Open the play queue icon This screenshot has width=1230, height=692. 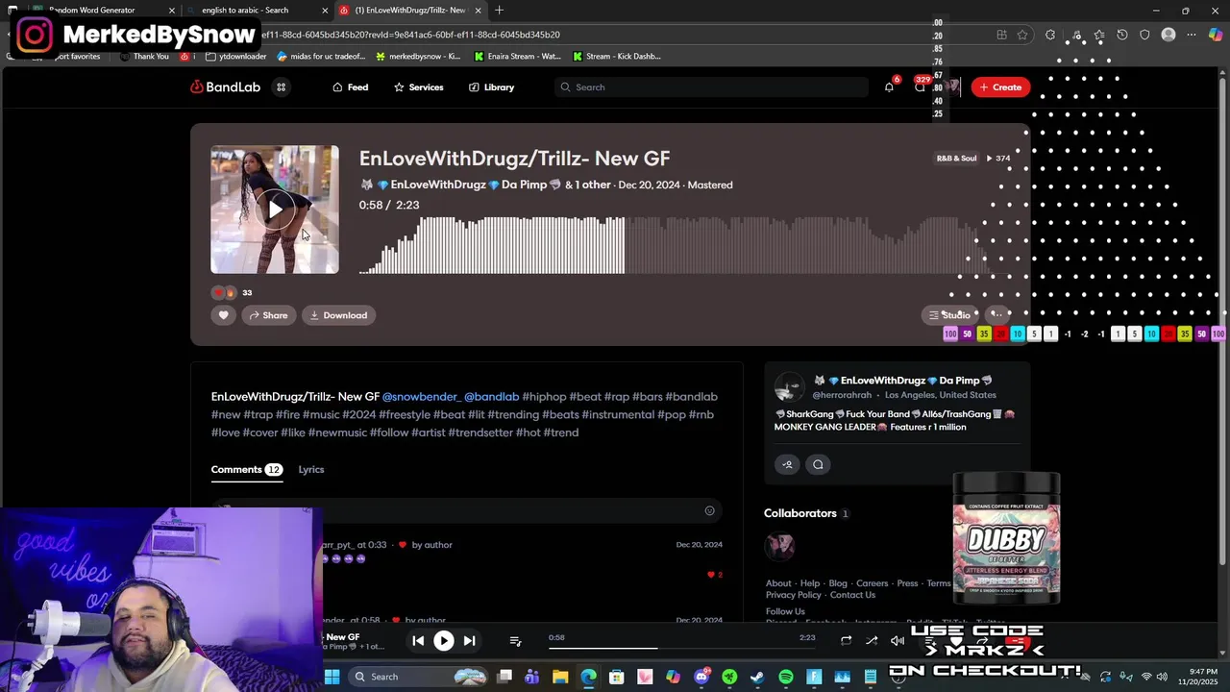click(515, 641)
